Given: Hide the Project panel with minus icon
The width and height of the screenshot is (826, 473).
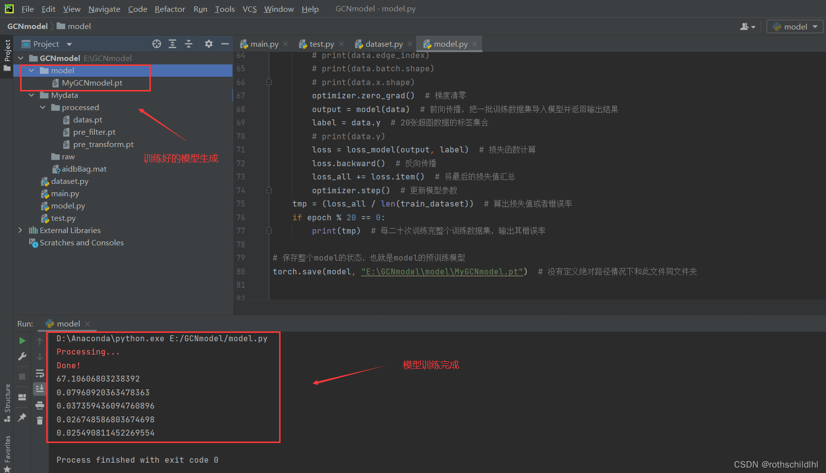Looking at the screenshot, I should (225, 44).
